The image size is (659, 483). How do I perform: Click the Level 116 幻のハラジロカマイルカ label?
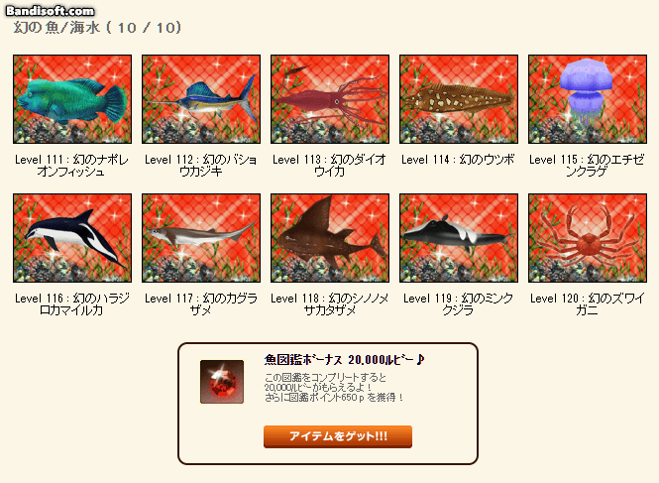click(72, 304)
